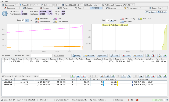Toggle the Files For Read checkbox

(x=36, y=22)
